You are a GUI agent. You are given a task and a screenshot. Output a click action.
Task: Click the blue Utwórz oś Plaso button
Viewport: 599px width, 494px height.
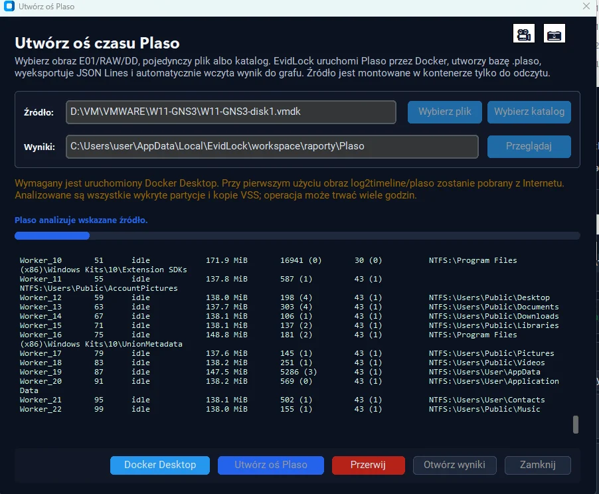(271, 465)
